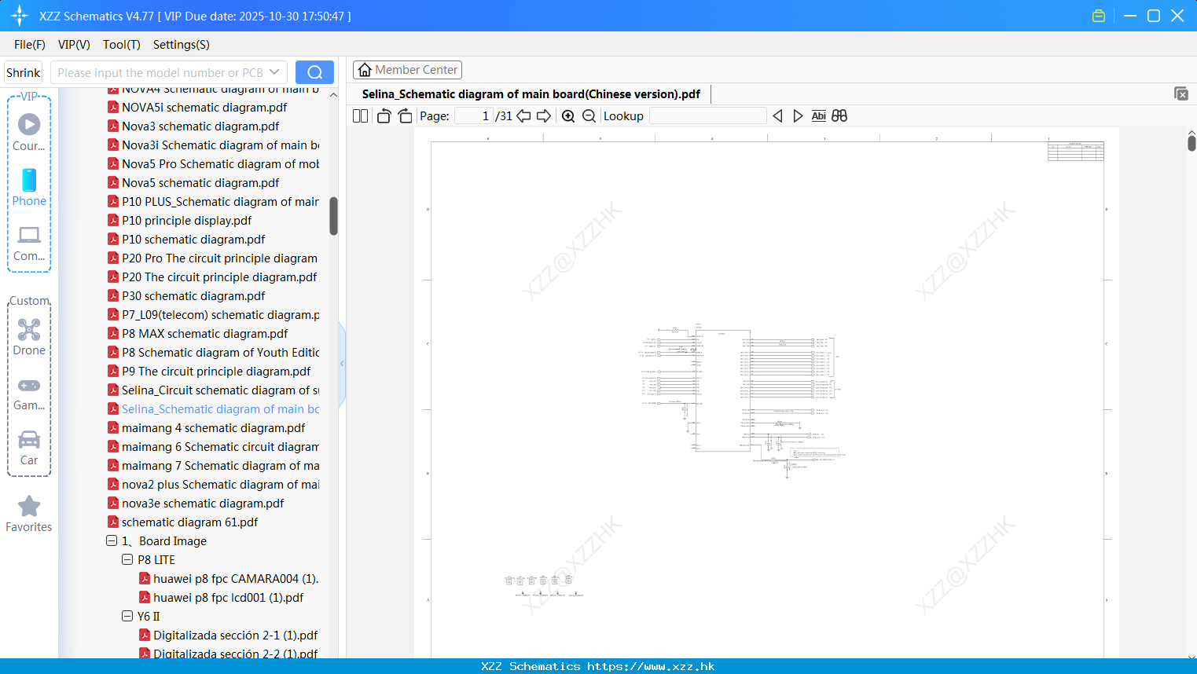Open P10 schematic diagram.pdf
The height and width of the screenshot is (674, 1197).
(193, 239)
